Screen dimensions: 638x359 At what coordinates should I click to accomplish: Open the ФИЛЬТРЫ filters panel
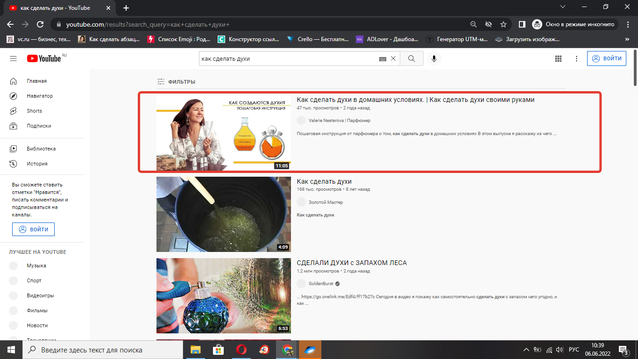tap(176, 82)
